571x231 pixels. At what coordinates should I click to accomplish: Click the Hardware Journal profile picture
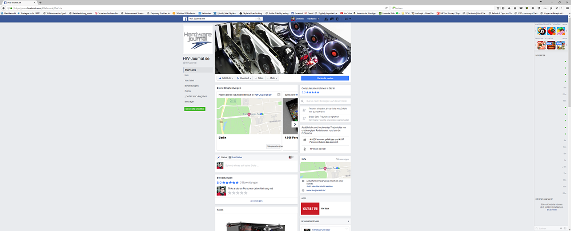(x=198, y=40)
